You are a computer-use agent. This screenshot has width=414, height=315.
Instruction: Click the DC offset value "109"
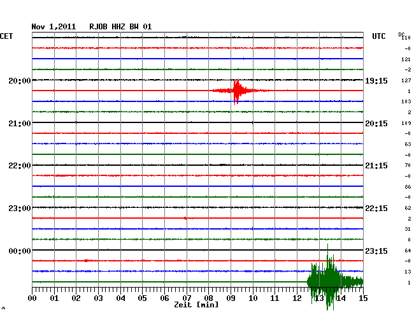406,123
